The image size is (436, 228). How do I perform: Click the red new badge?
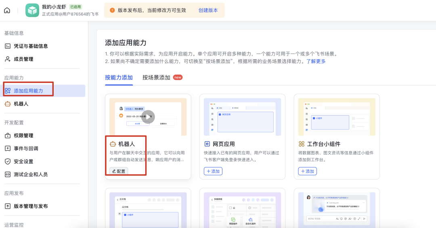click(x=178, y=77)
